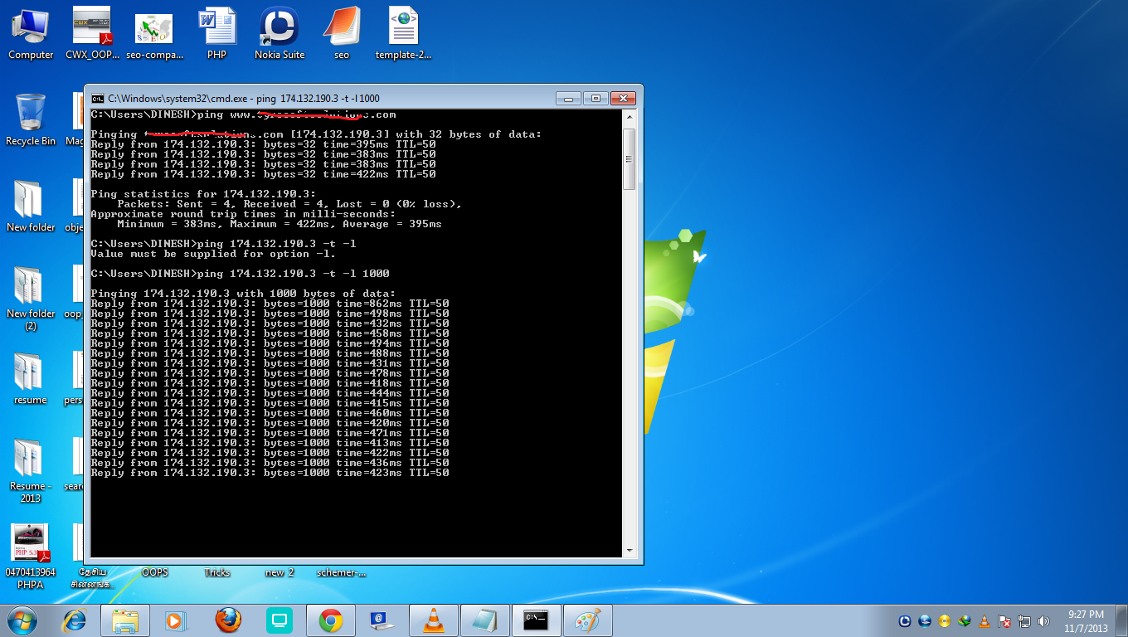Open the cmd.exe title bar system menu icon

click(x=97, y=98)
